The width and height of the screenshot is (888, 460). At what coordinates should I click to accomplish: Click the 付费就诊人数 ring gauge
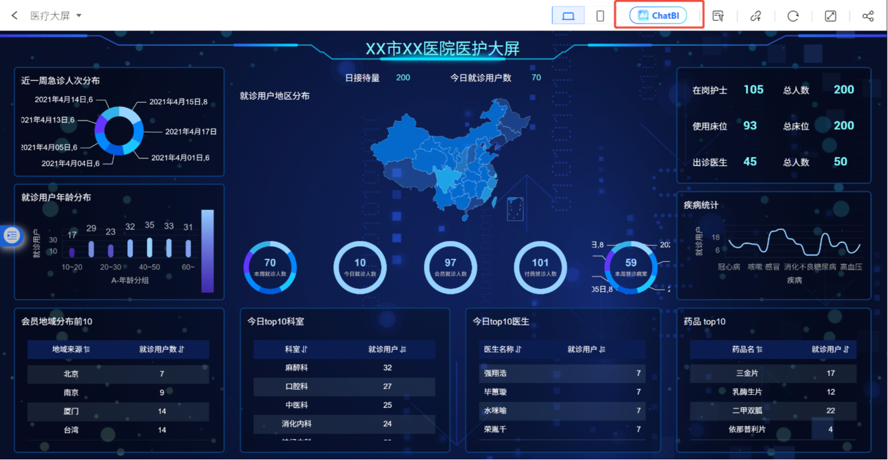540,267
